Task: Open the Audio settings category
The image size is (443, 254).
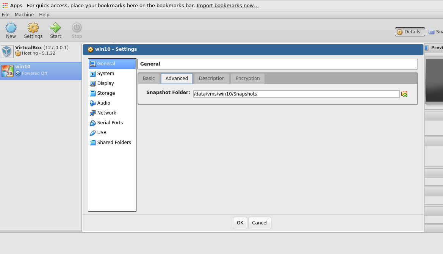Action: coord(112,103)
